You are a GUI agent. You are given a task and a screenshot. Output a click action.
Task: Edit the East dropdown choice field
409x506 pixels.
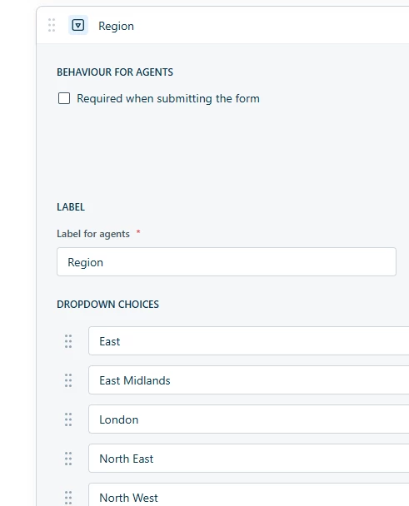point(249,340)
